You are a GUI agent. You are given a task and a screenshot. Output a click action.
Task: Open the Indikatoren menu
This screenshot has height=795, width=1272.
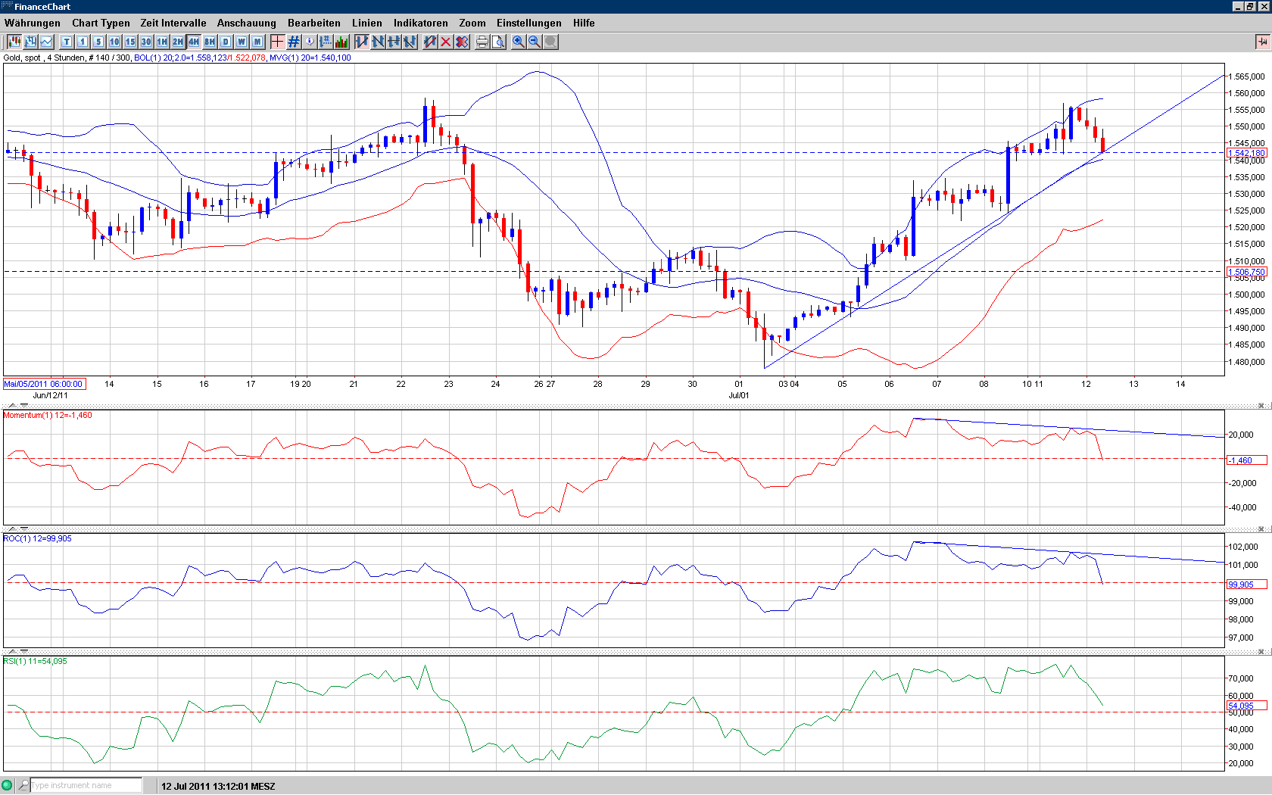coord(420,23)
